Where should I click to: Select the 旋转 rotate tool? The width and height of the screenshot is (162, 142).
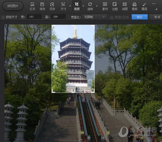[90, 6]
